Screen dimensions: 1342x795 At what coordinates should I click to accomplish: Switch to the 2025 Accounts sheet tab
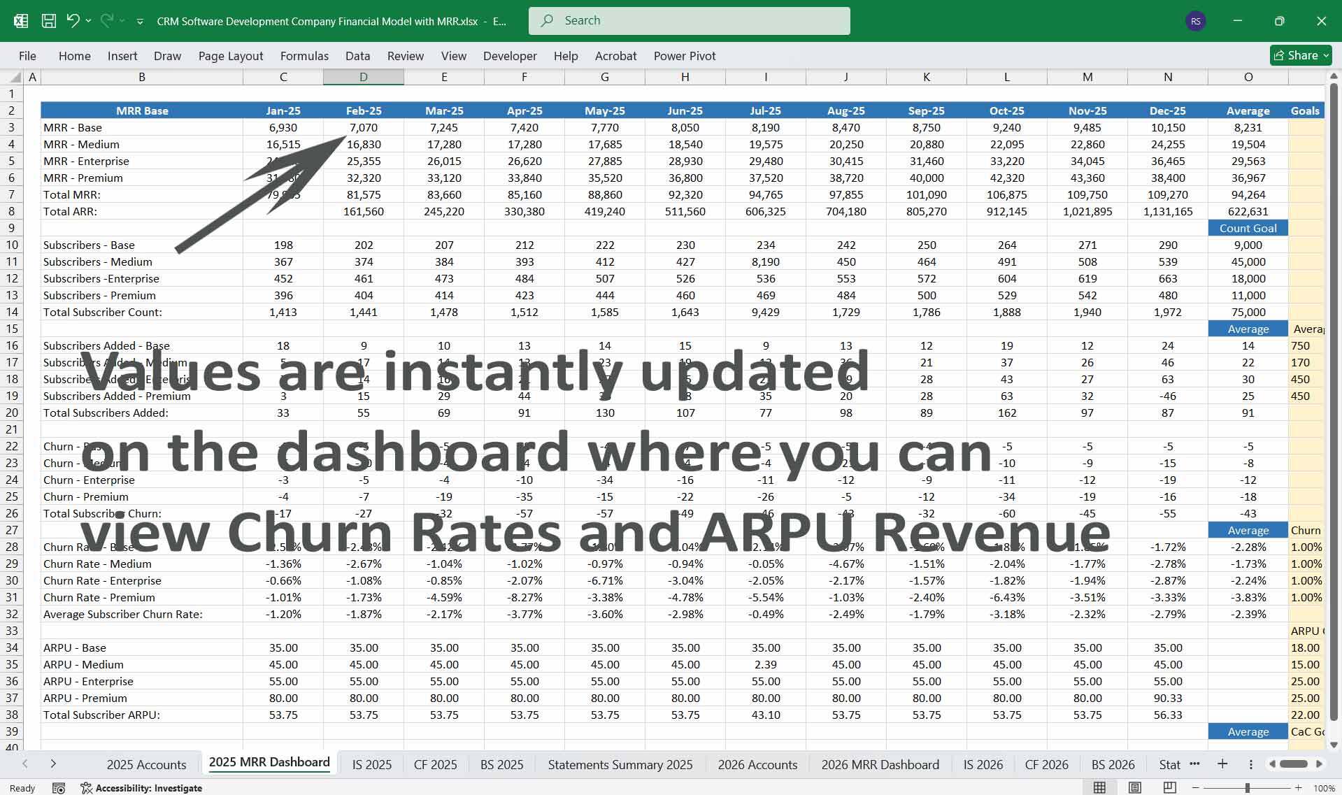pos(146,764)
